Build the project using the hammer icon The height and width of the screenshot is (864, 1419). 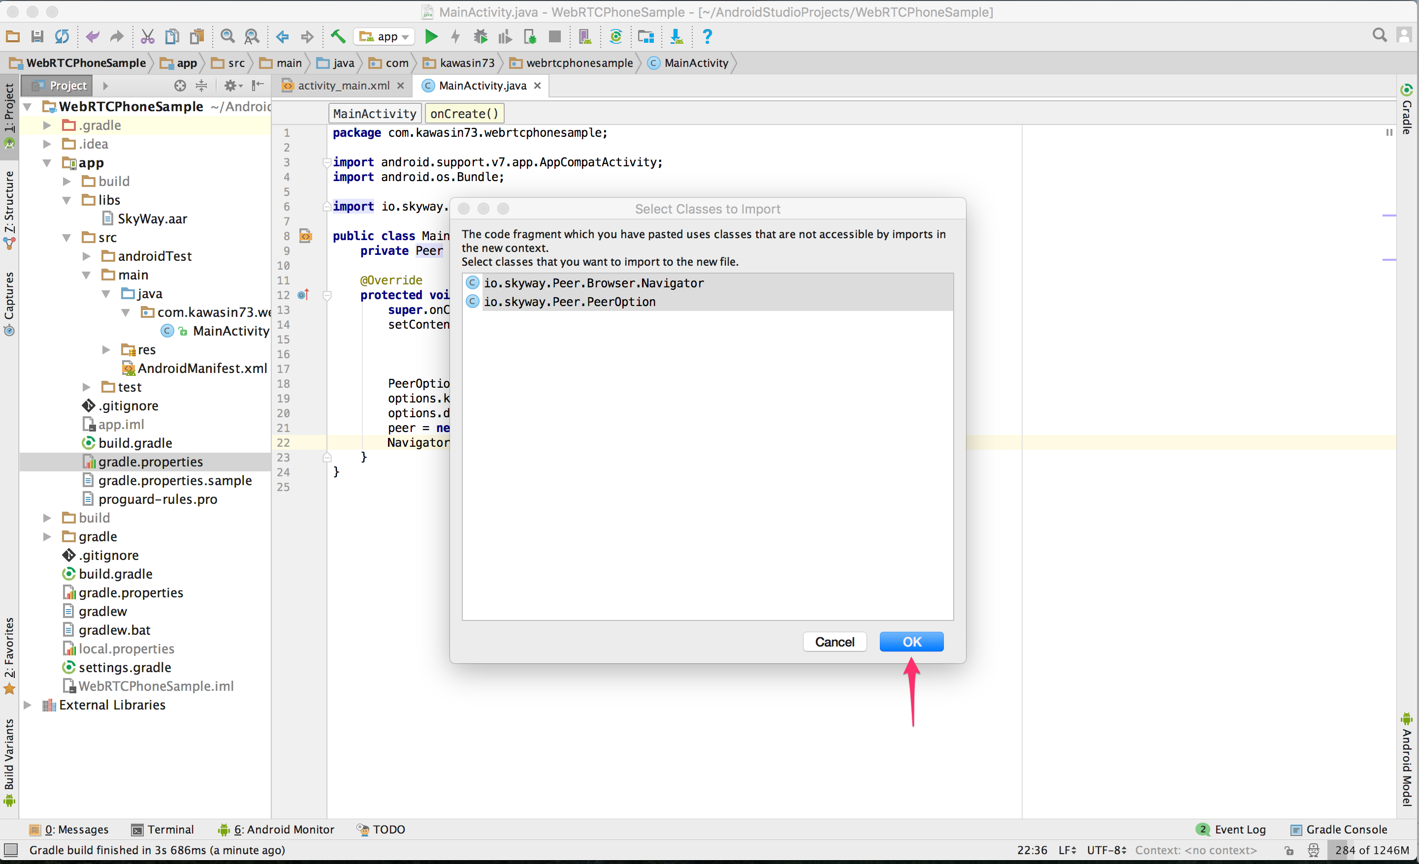pos(338,36)
